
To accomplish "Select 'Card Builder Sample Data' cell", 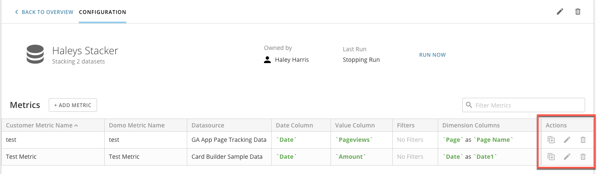I will tap(229, 157).
